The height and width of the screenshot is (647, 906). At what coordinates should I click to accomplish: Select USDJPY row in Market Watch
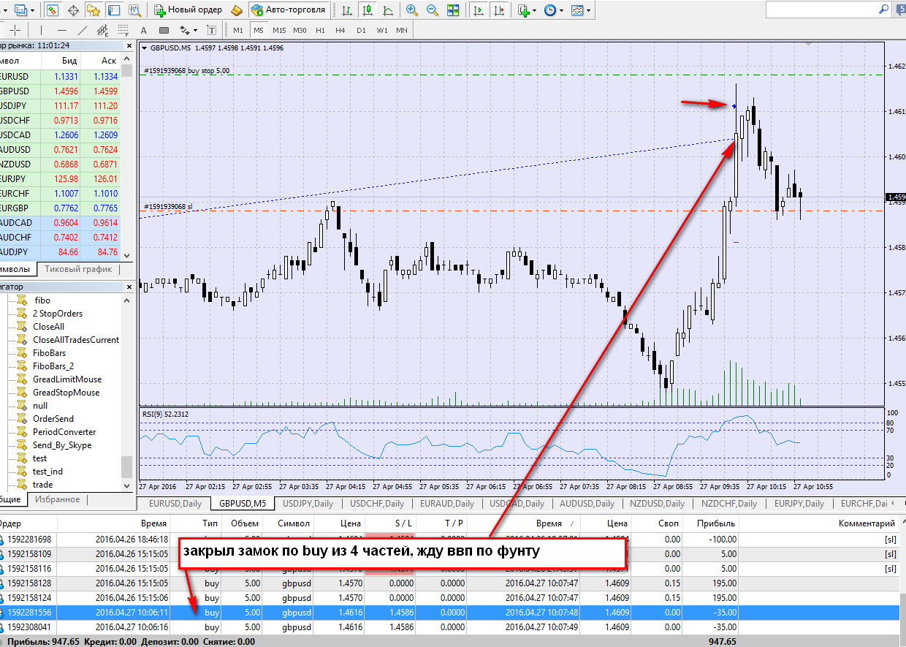60,105
